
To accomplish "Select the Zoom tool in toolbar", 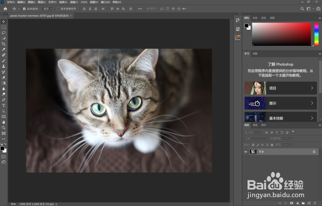I will tap(4, 128).
